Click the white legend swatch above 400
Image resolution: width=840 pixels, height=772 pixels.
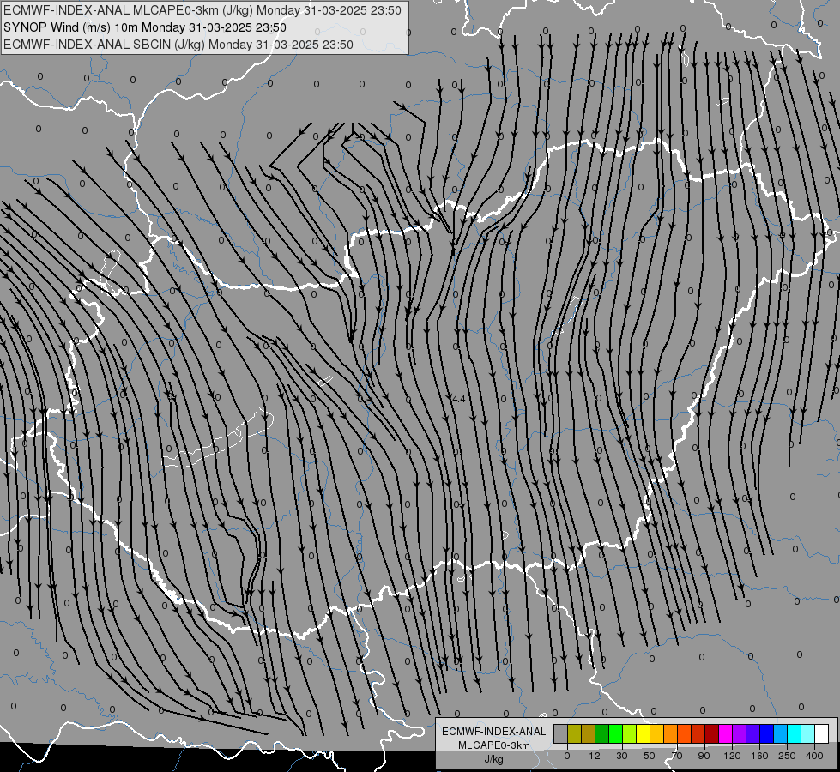point(822,734)
